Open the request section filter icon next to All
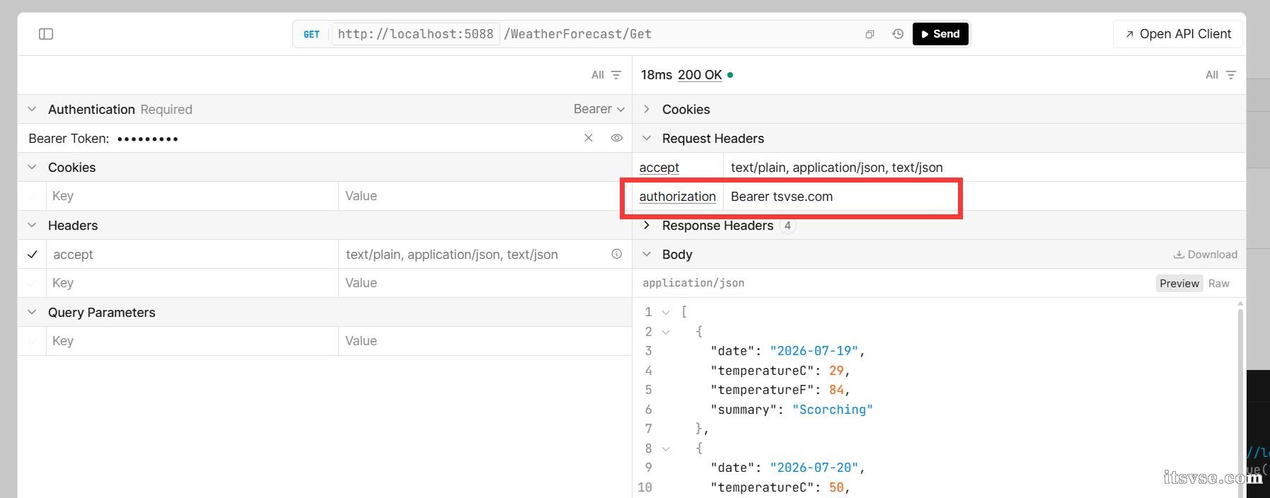This screenshot has width=1270, height=498. coord(616,75)
